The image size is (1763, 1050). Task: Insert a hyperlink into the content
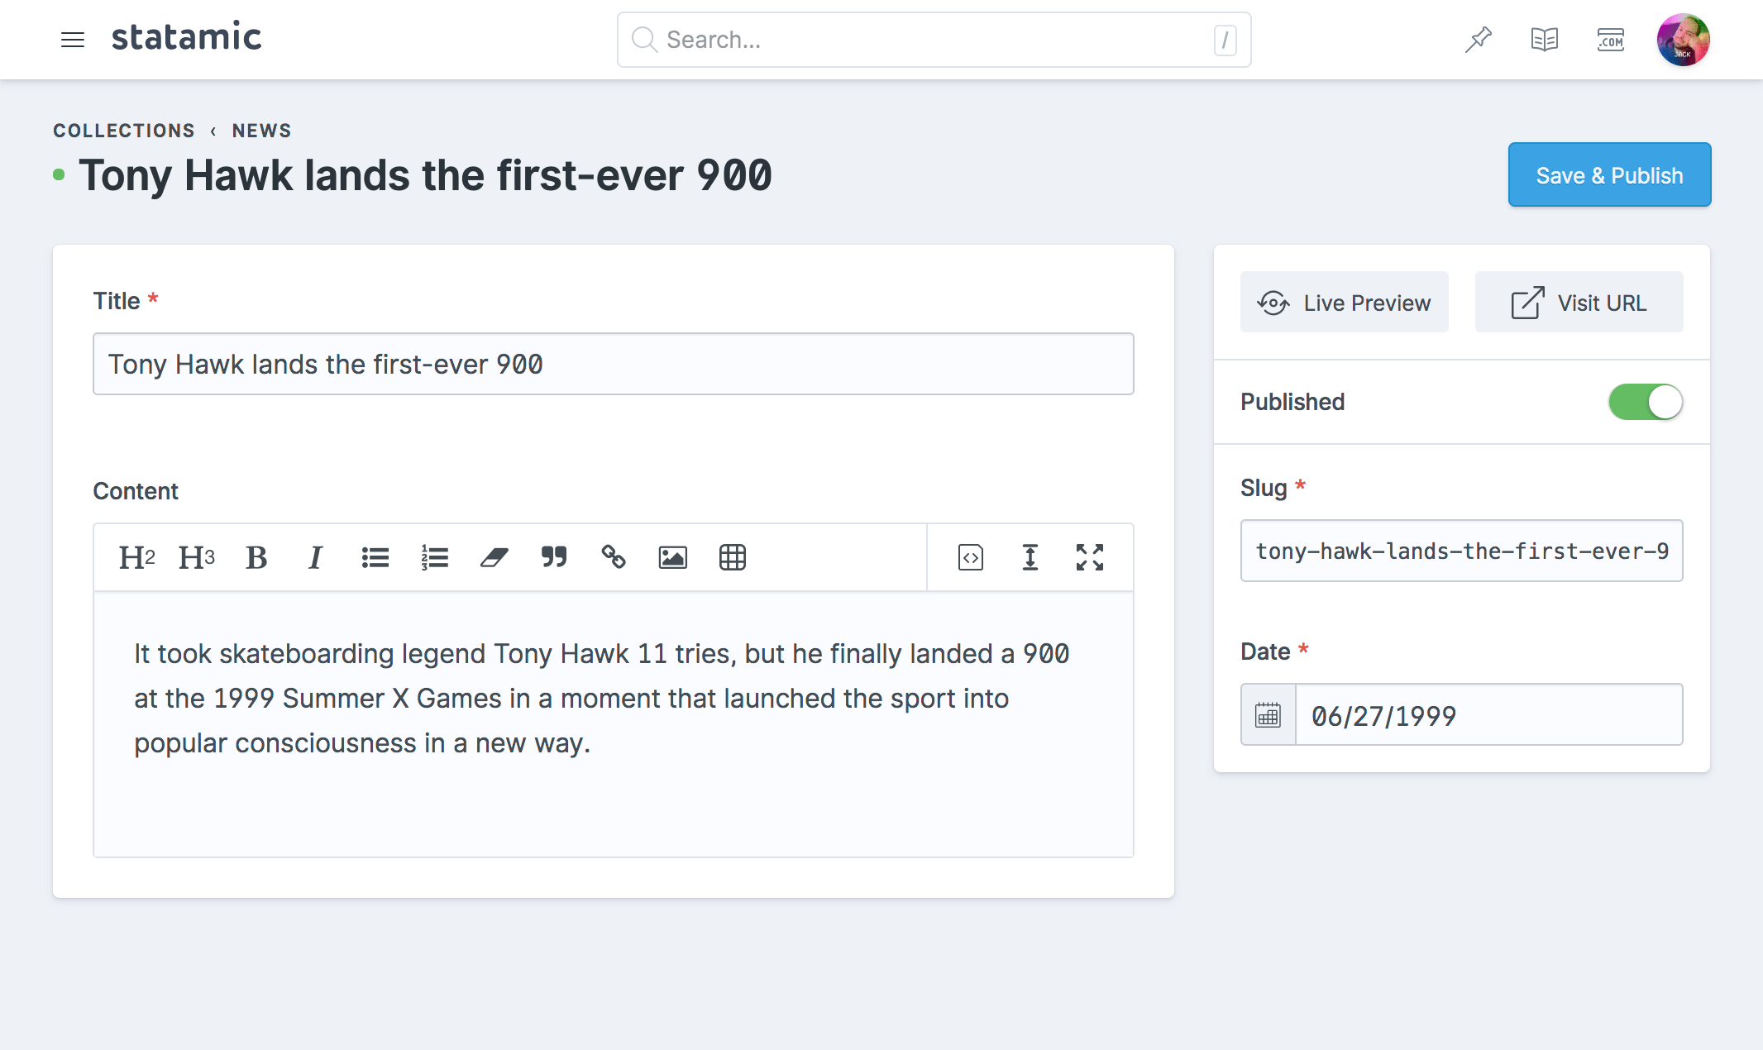613,557
